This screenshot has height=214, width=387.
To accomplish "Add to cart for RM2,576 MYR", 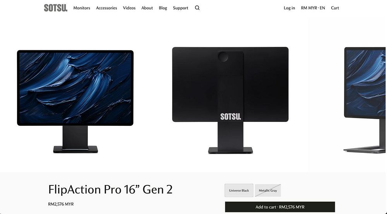I will coord(280,207).
